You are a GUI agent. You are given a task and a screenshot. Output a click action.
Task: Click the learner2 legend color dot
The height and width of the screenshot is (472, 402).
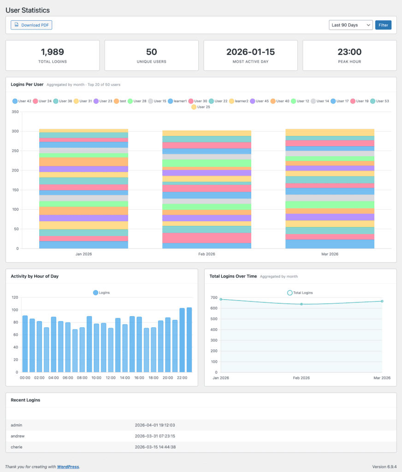pos(231,101)
